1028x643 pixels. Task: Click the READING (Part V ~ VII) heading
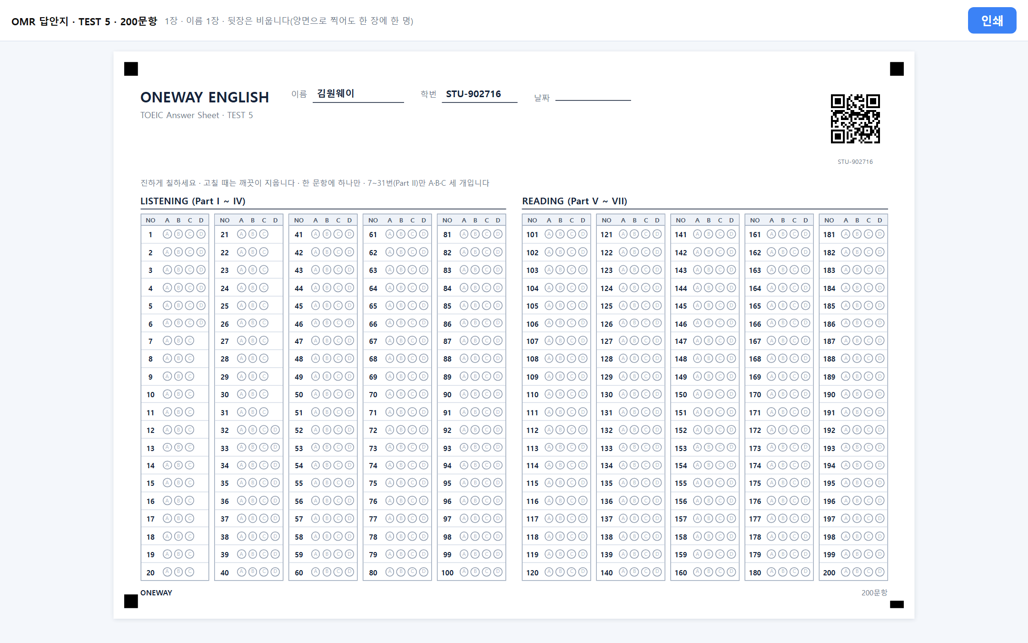tap(574, 201)
